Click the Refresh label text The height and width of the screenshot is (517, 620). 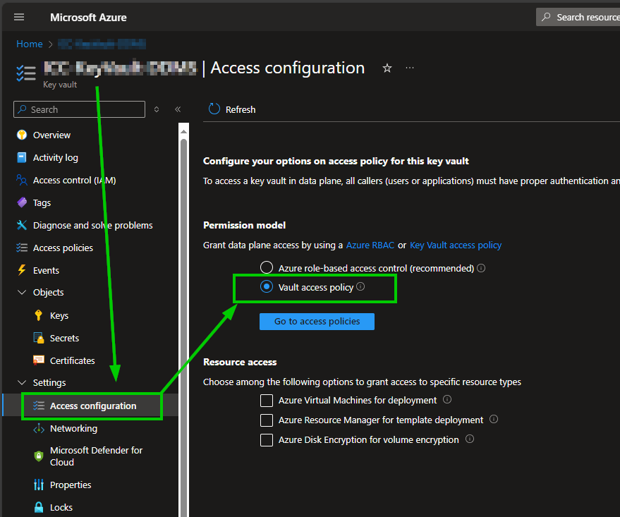click(x=241, y=109)
